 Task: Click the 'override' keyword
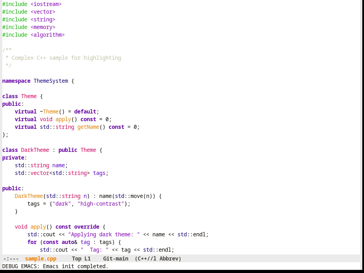tap(87, 227)
